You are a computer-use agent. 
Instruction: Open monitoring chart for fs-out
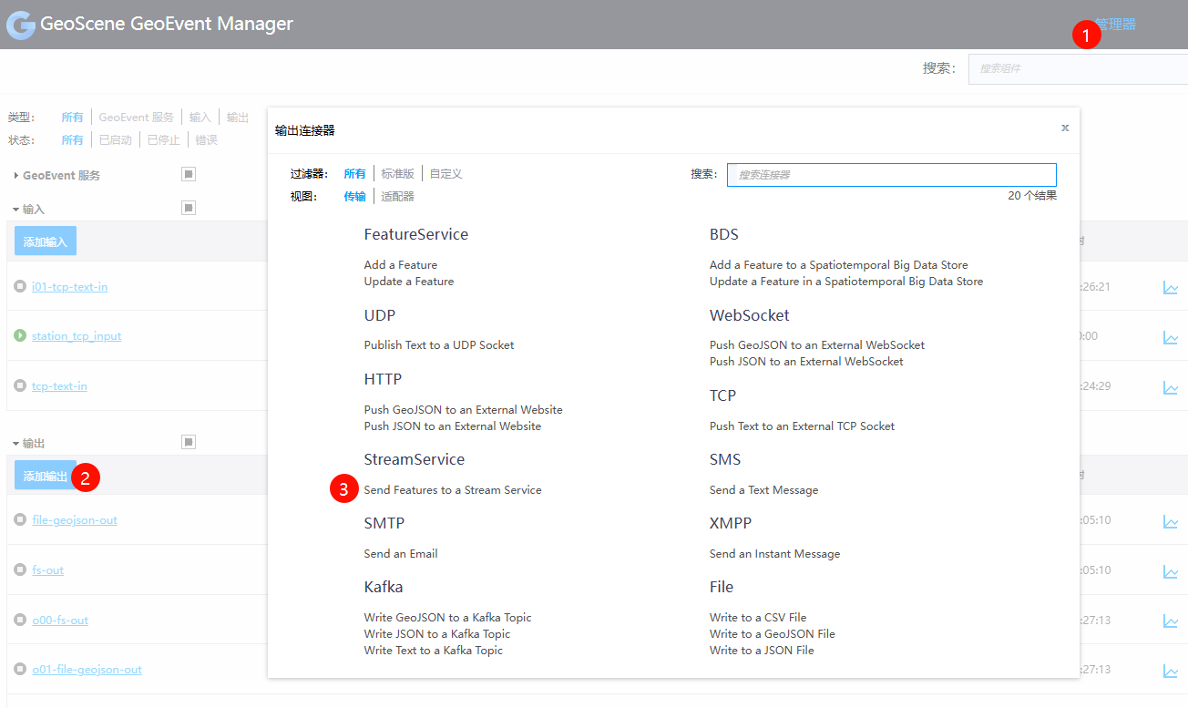tap(1171, 571)
